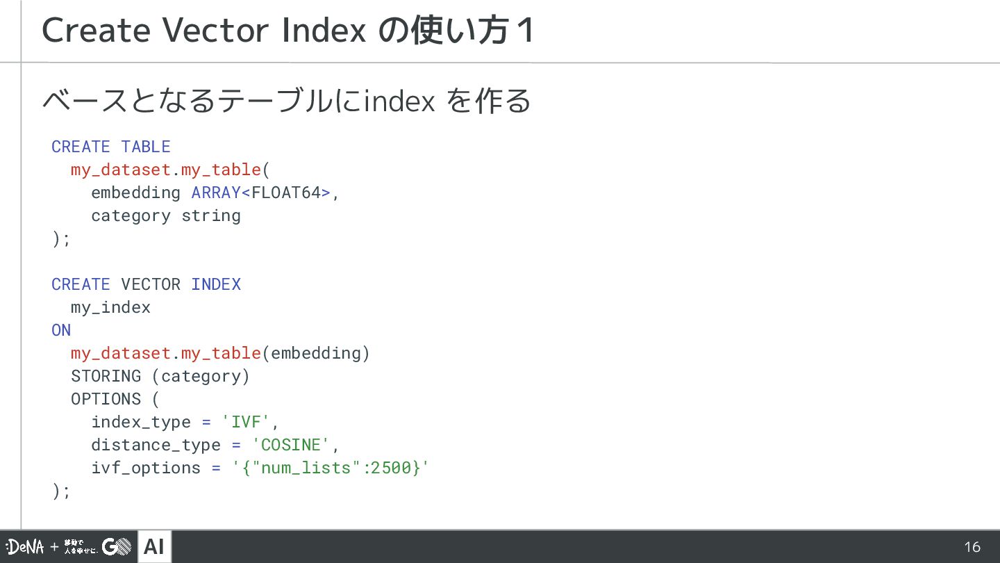Click the "OPTIONS (" line
The image size is (1000, 563).
(115, 399)
